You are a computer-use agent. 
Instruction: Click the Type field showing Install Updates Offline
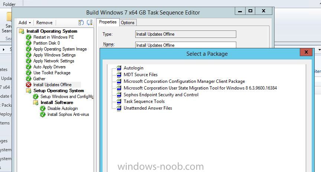coord(186,34)
